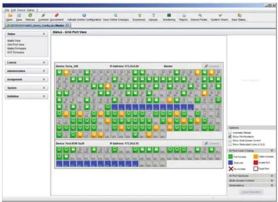The width and height of the screenshot is (278, 202).
Task: Run System Check from the toolbar
Action: click(x=220, y=15)
